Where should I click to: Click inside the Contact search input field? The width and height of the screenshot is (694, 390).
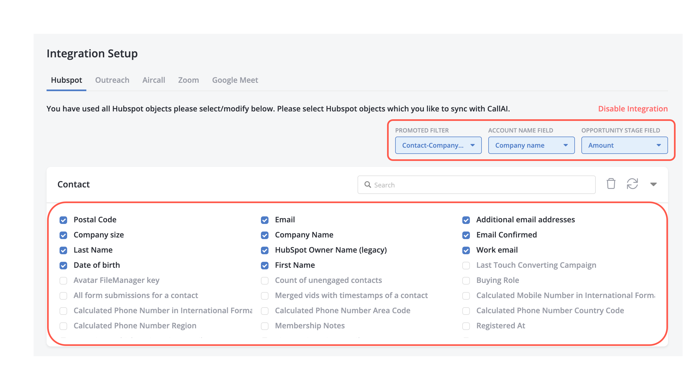tap(477, 184)
